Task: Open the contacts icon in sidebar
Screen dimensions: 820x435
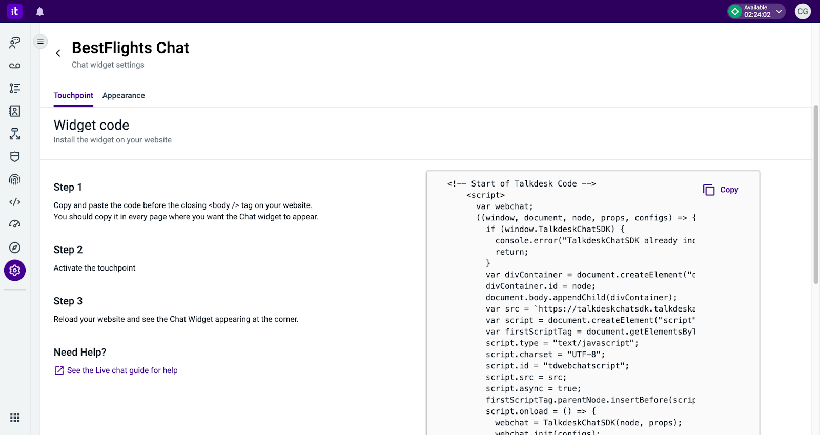Action: click(x=15, y=111)
